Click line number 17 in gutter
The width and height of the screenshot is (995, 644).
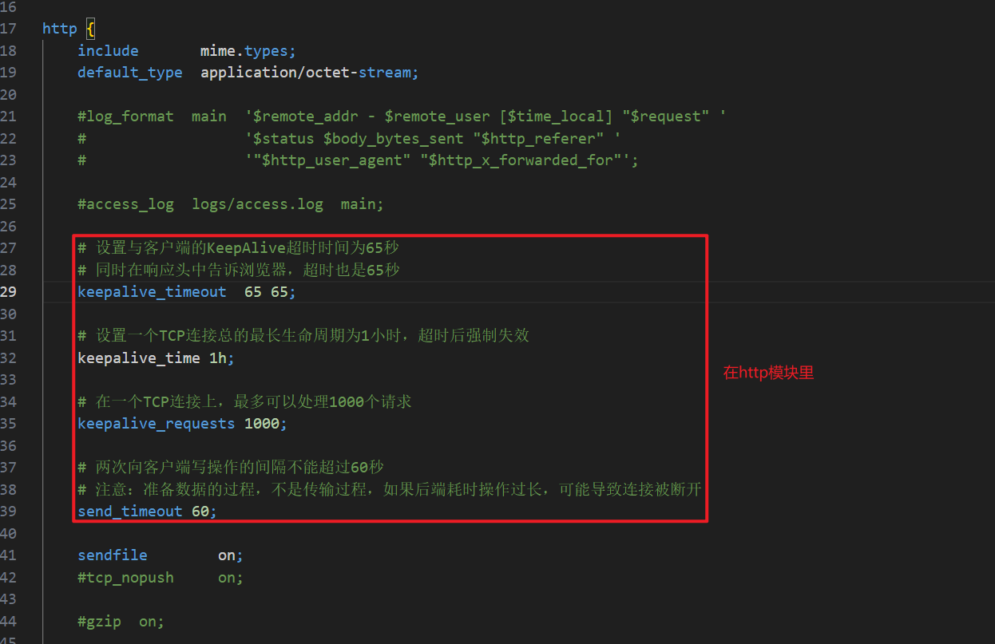click(9, 29)
